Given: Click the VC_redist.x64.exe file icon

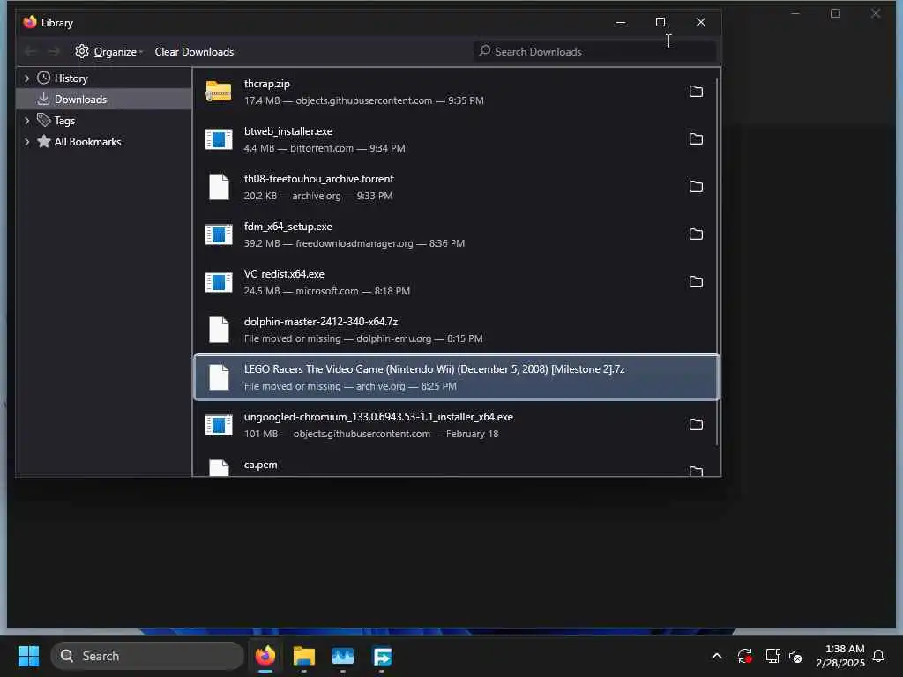Looking at the screenshot, I should coord(219,282).
